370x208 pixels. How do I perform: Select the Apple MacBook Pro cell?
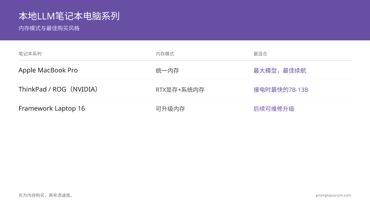(48, 70)
